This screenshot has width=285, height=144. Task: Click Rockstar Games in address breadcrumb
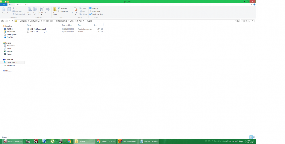[61, 21]
